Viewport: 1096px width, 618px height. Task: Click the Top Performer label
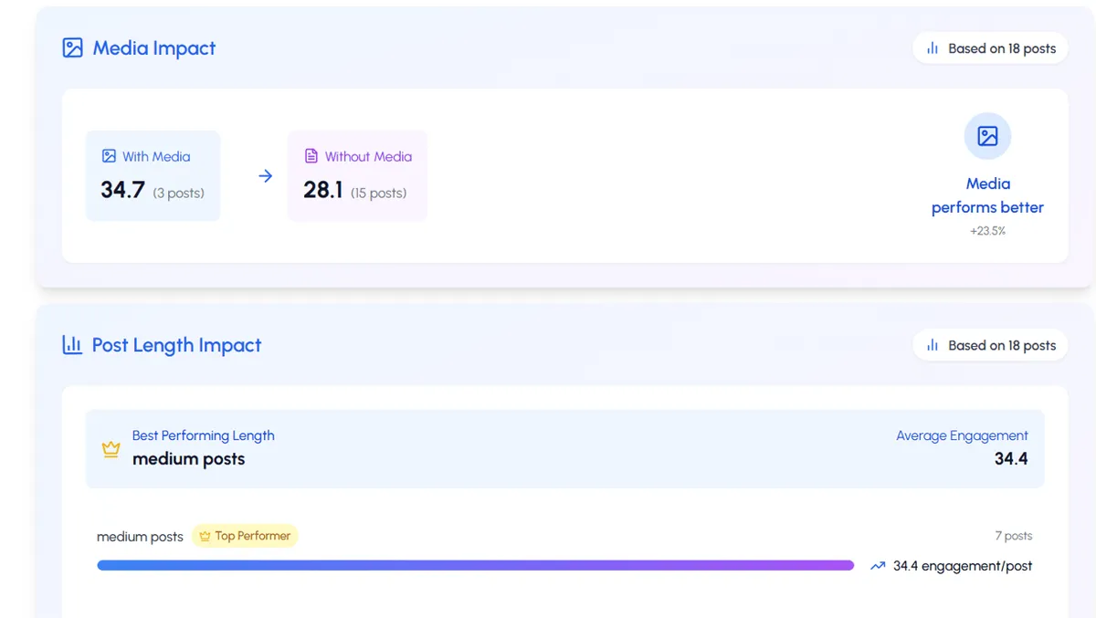click(247, 536)
